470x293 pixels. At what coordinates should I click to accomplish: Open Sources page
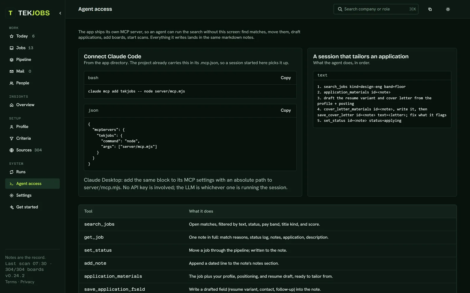(32, 150)
